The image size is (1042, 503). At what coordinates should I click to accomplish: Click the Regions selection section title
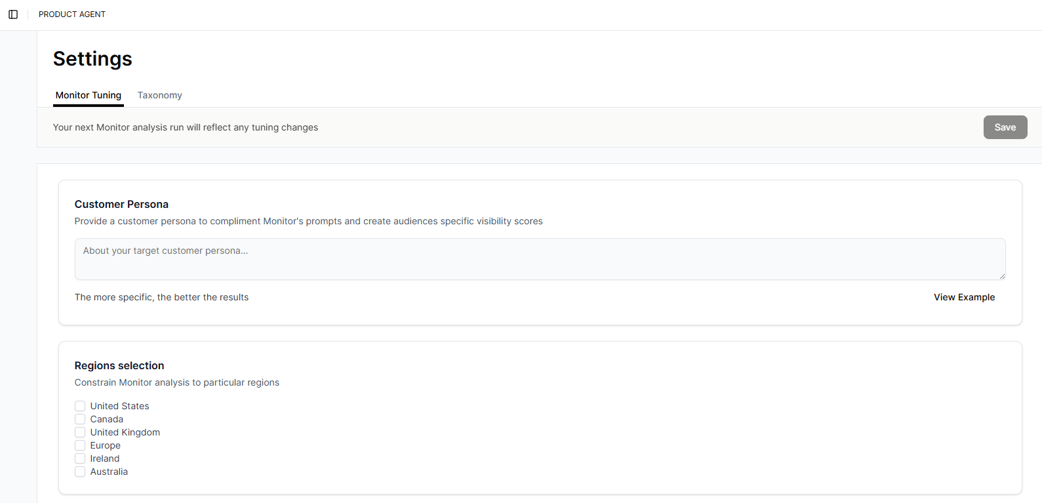point(119,366)
